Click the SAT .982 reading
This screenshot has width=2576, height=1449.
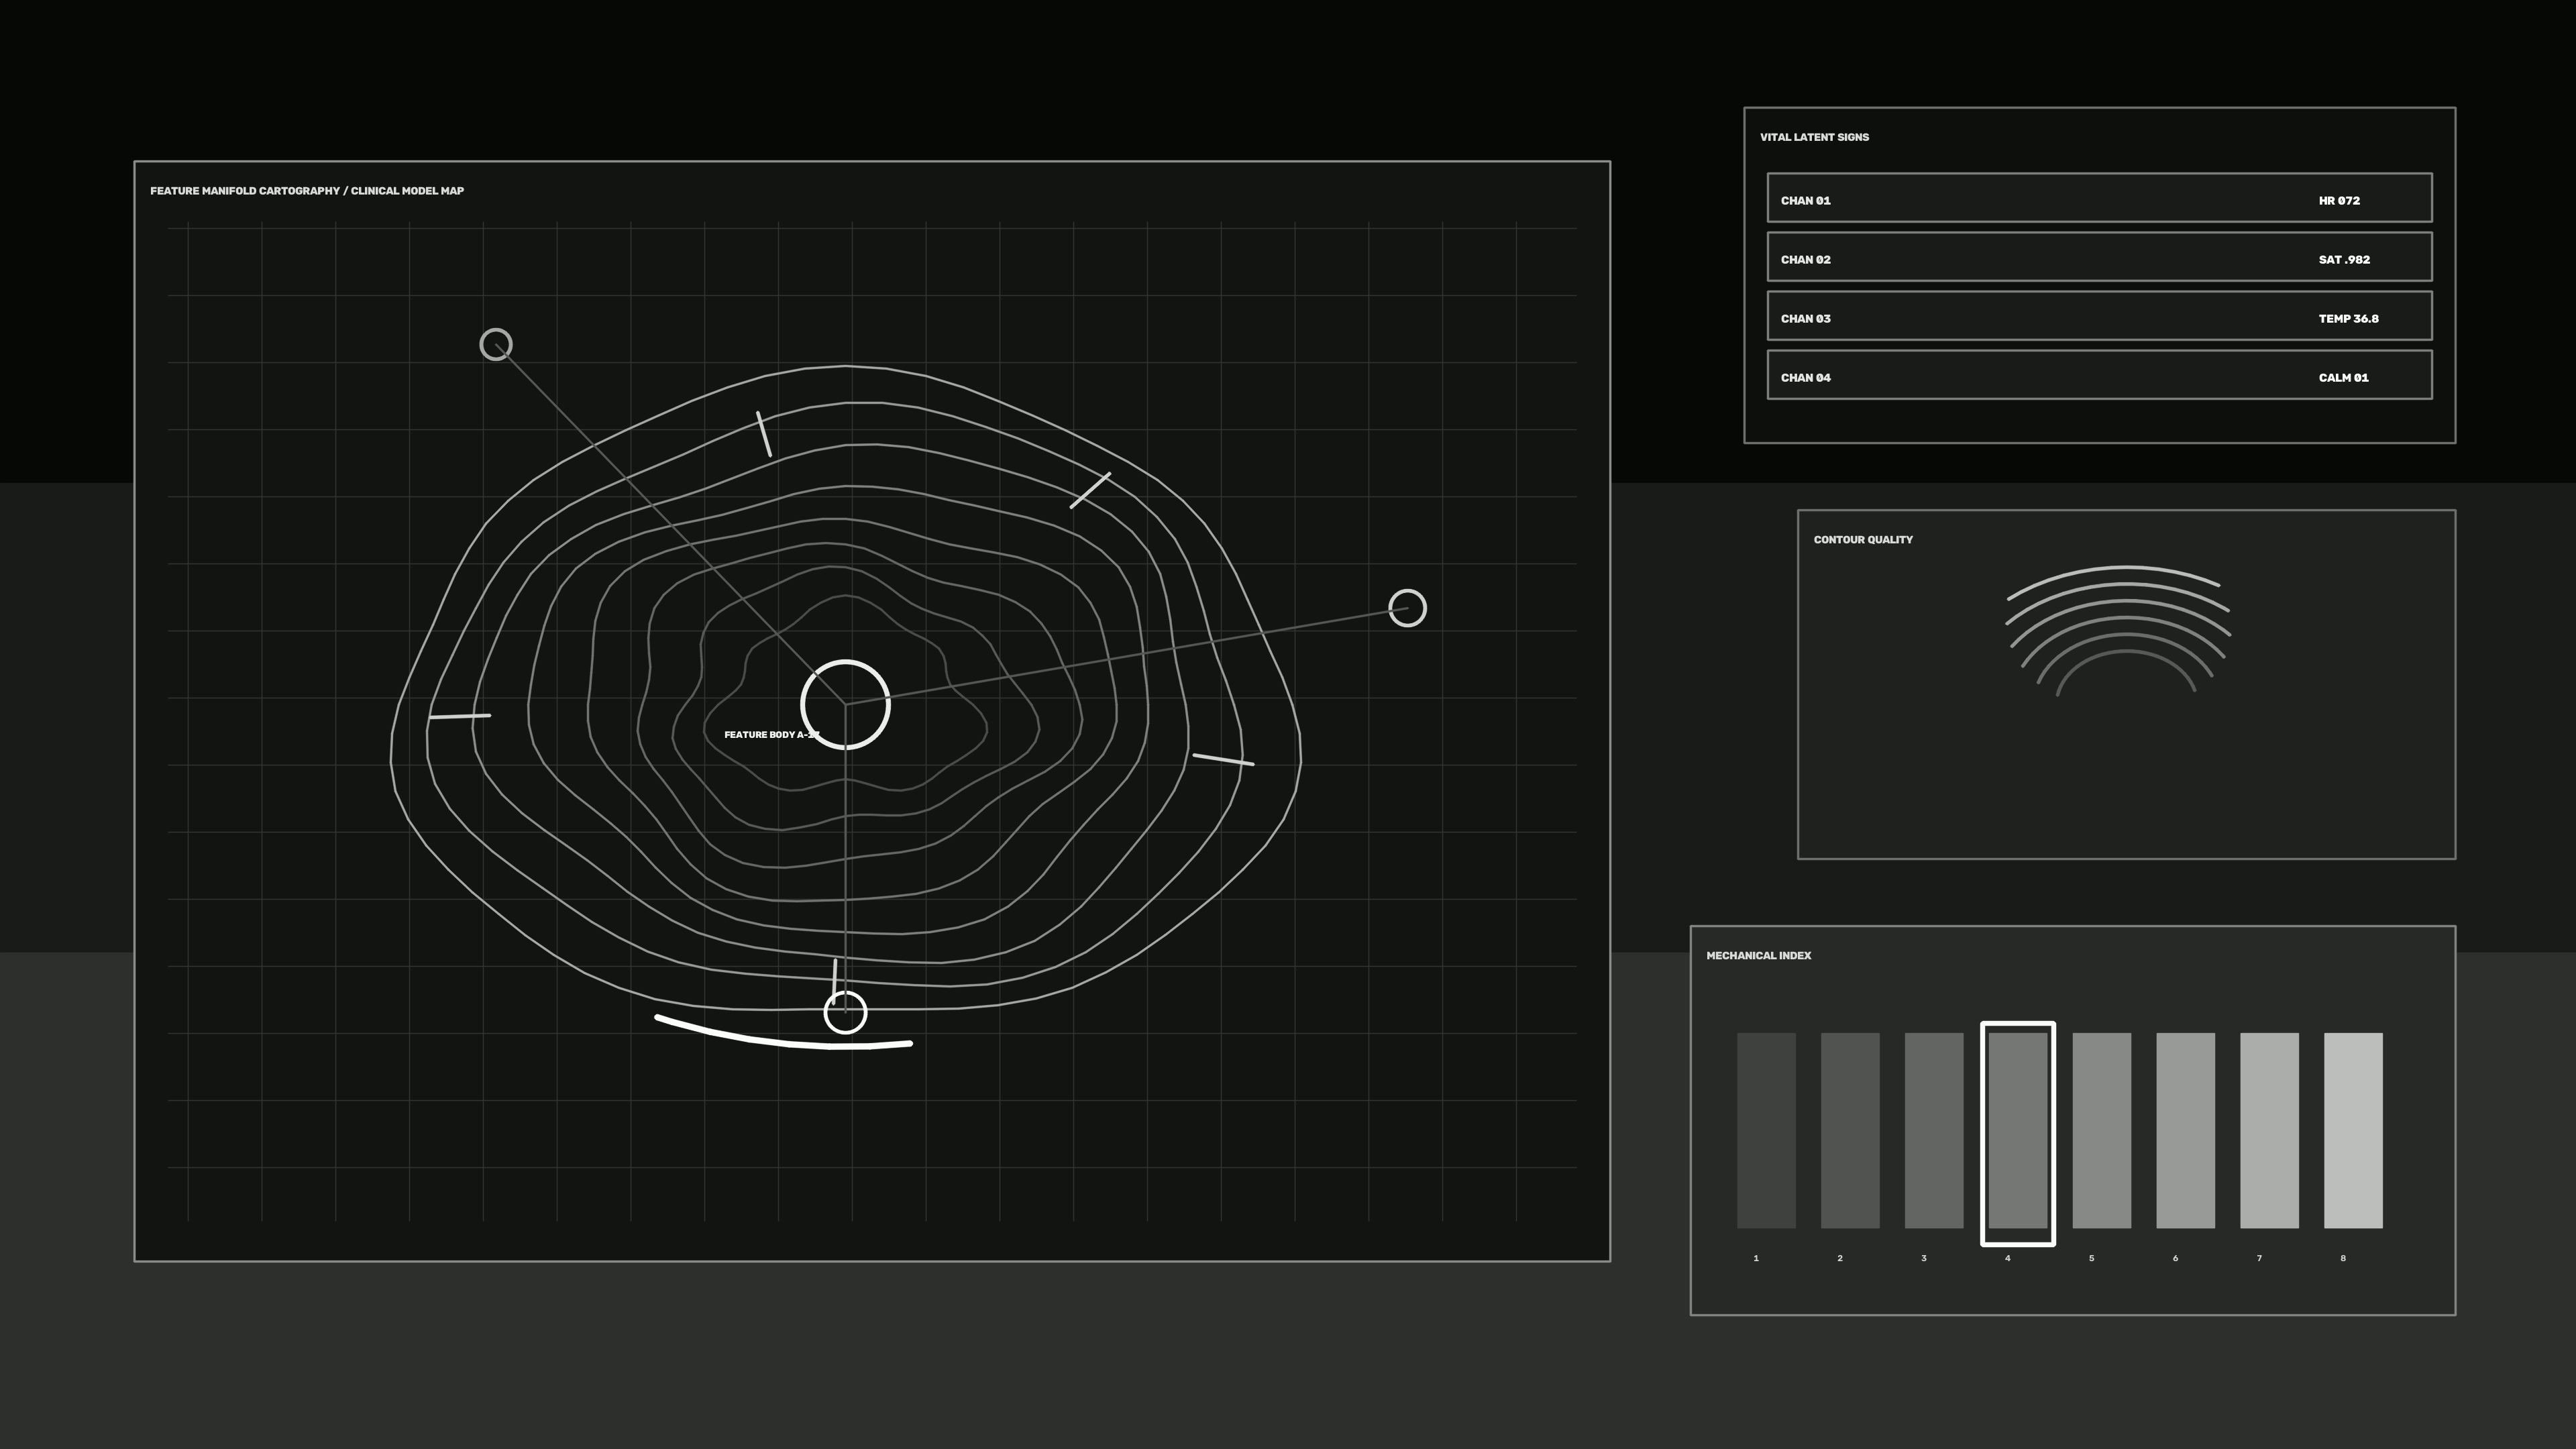click(2344, 260)
